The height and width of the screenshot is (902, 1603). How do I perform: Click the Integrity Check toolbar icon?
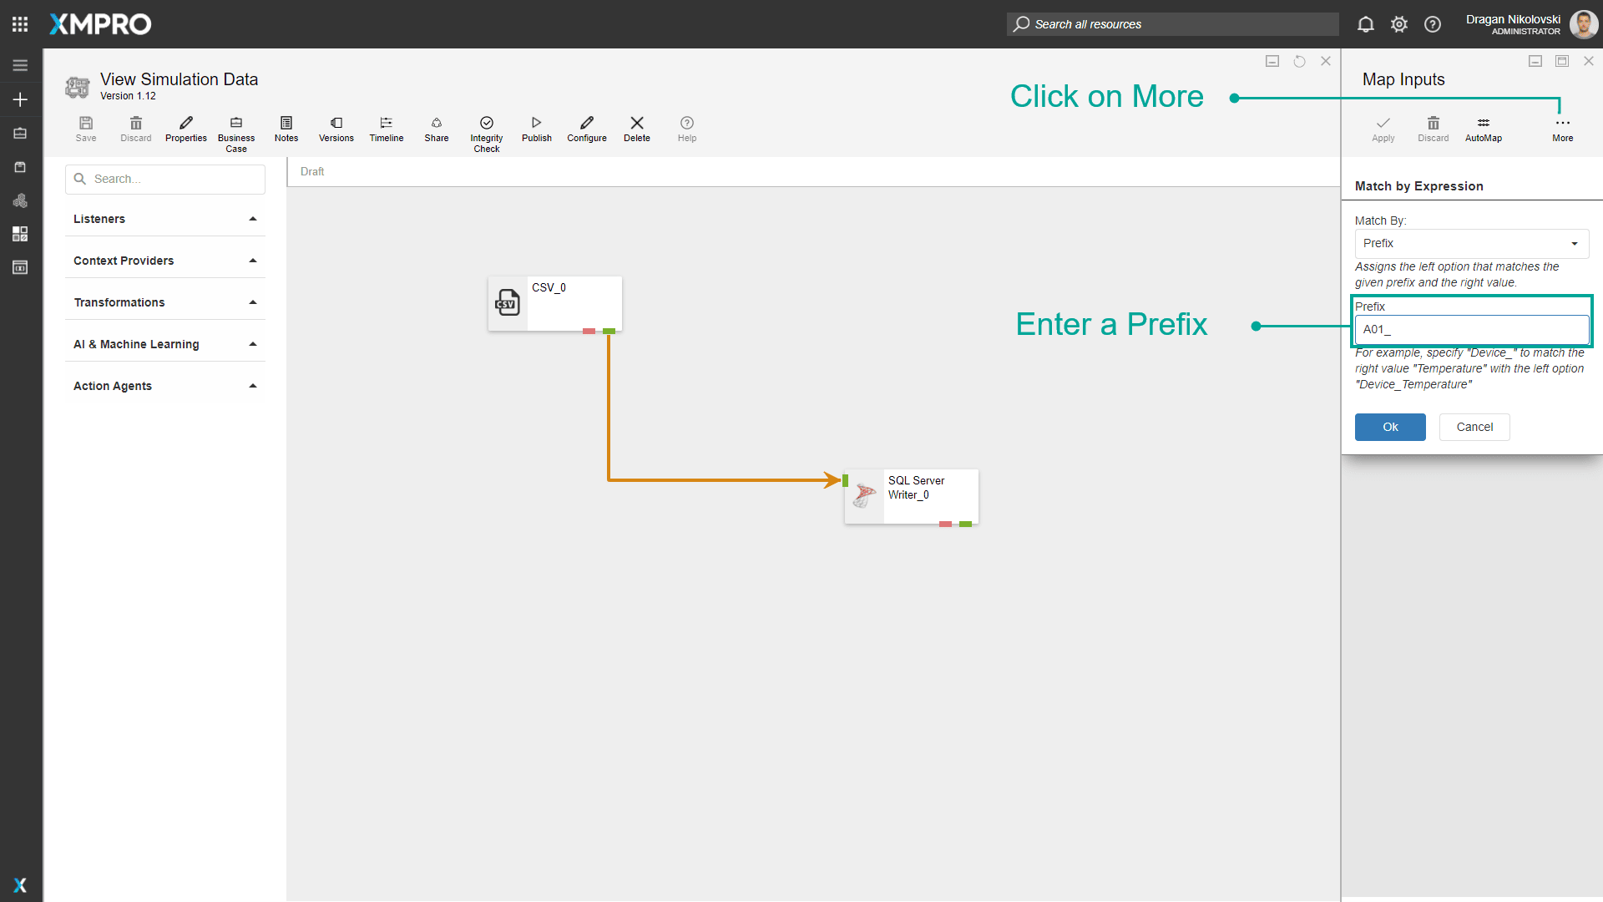pyautogui.click(x=486, y=124)
